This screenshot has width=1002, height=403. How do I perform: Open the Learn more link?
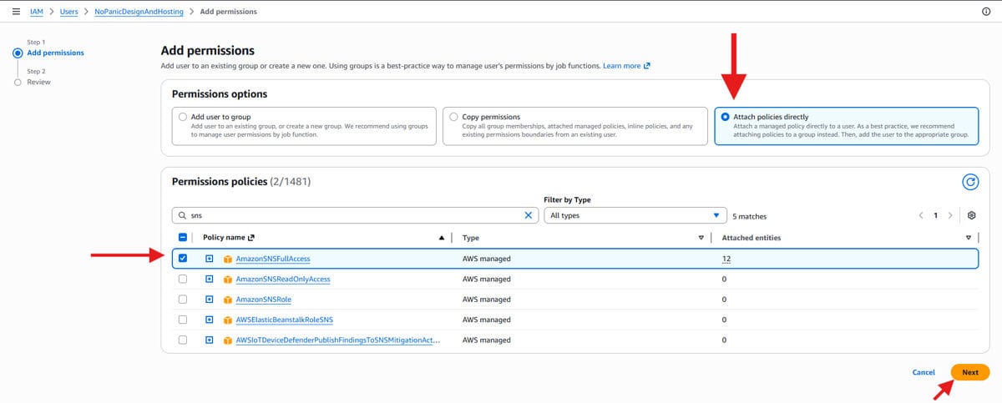[626, 66]
